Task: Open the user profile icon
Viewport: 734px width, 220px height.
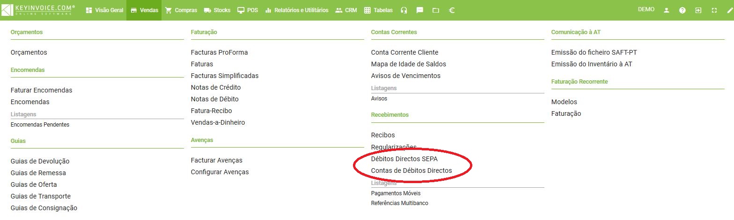Action: pos(667,10)
